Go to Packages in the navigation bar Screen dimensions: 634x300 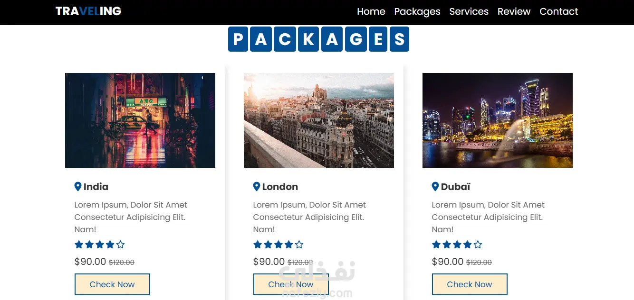tap(417, 12)
